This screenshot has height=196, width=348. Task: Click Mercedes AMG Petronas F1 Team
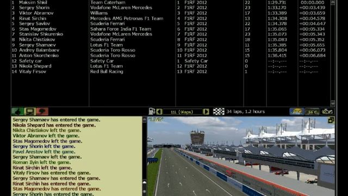pos(127,19)
